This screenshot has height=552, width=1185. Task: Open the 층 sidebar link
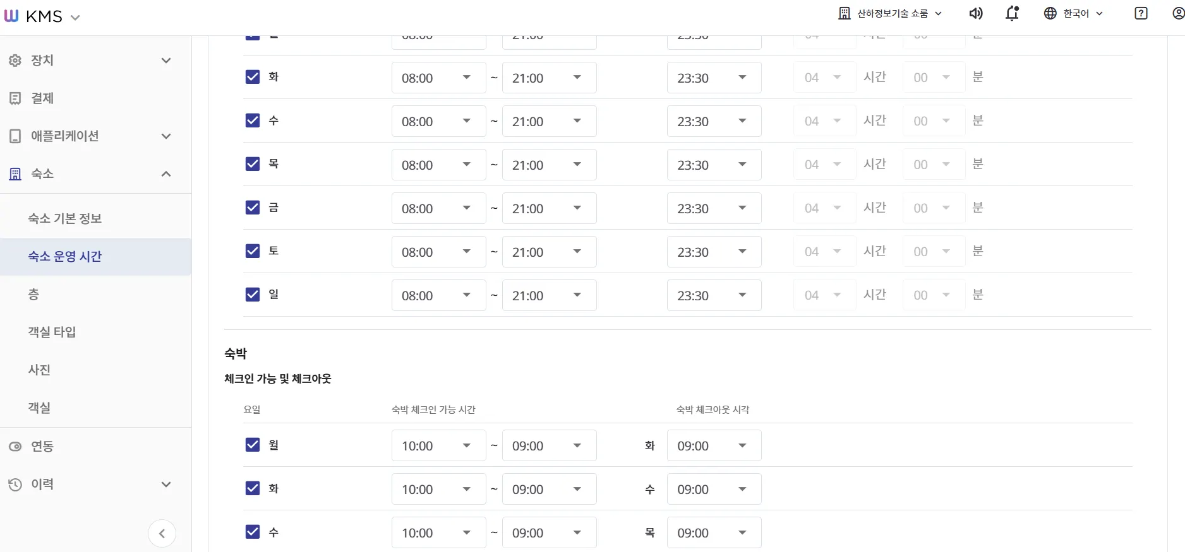33,294
